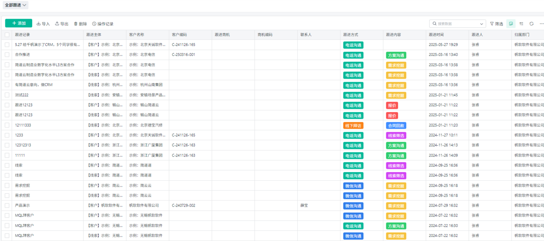The height and width of the screenshot is (241, 544).
Task: Tick the select-all checkbox in header
Action: [7, 34]
